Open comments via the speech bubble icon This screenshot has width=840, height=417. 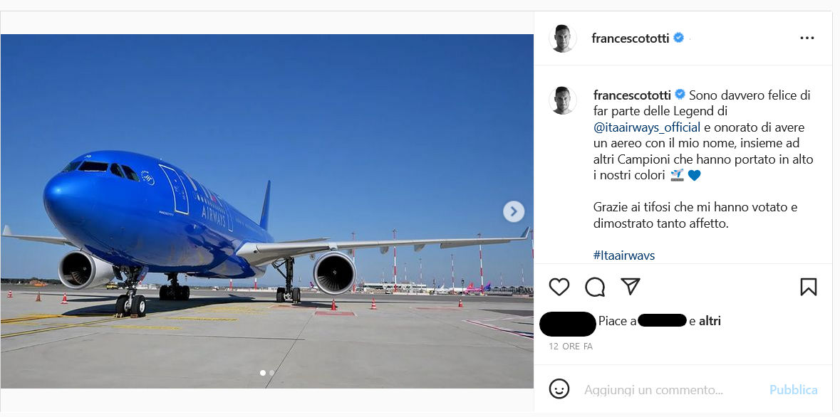point(595,287)
